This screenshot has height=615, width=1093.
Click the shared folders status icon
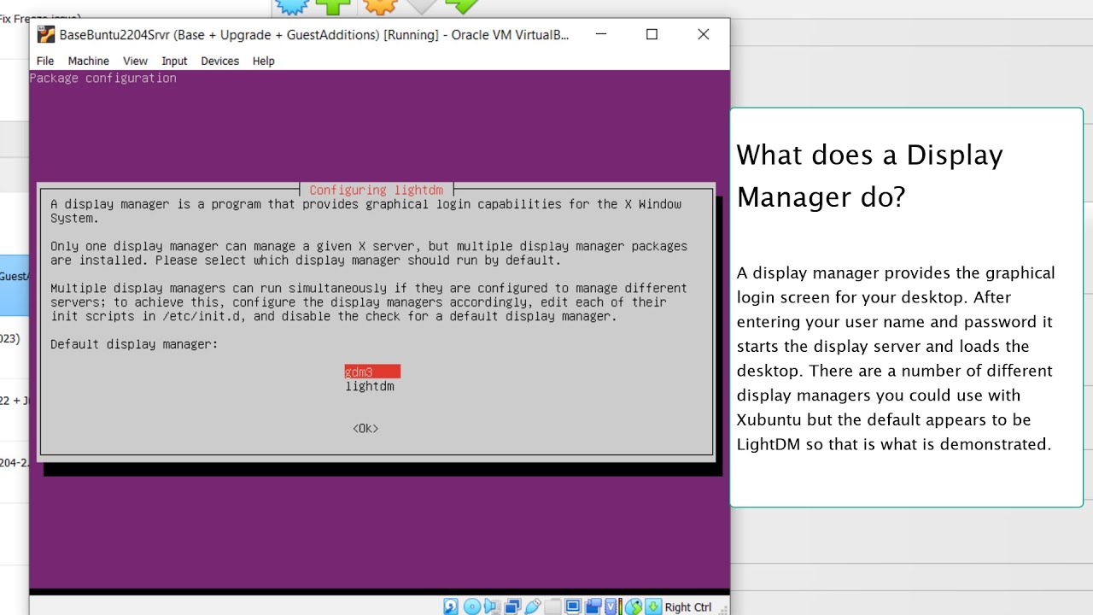[552, 606]
